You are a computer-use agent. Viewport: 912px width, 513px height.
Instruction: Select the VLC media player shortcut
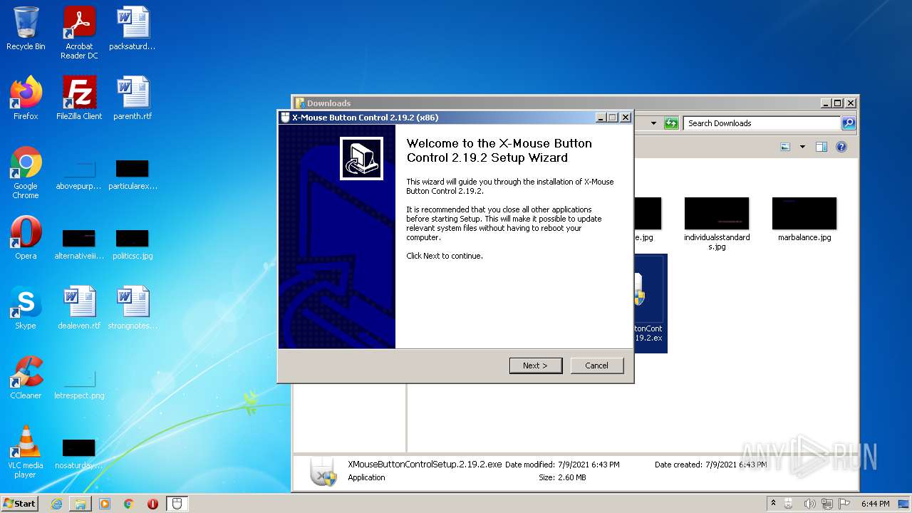(26, 452)
